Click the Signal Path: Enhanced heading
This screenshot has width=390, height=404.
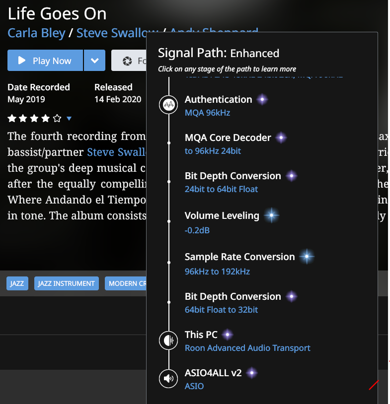pos(219,53)
